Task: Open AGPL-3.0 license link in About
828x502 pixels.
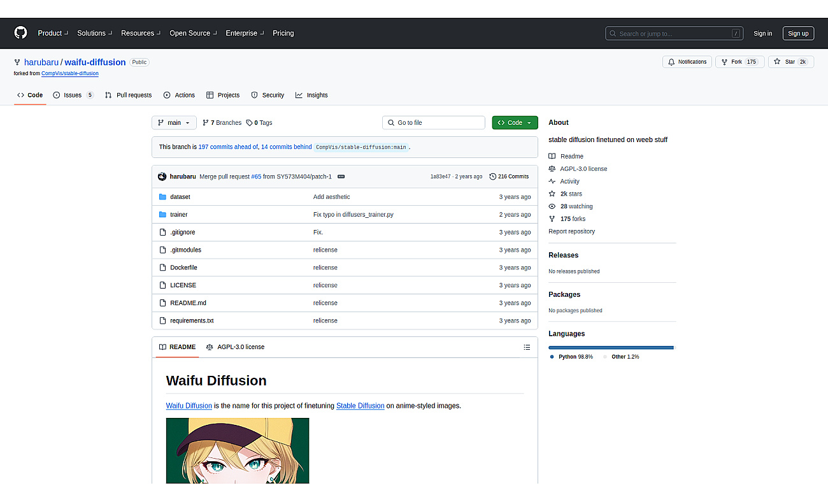Action: pyautogui.click(x=578, y=169)
